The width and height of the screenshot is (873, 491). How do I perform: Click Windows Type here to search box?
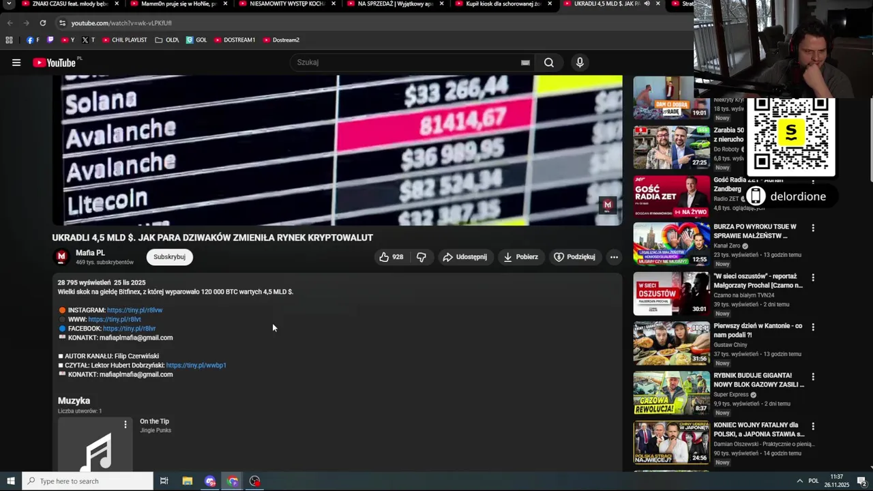[x=87, y=481]
